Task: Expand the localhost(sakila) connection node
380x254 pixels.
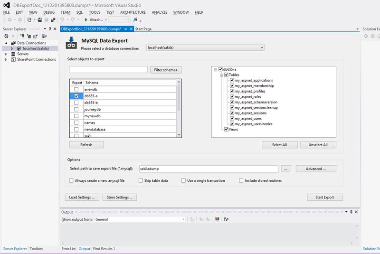Action: click(x=11, y=48)
